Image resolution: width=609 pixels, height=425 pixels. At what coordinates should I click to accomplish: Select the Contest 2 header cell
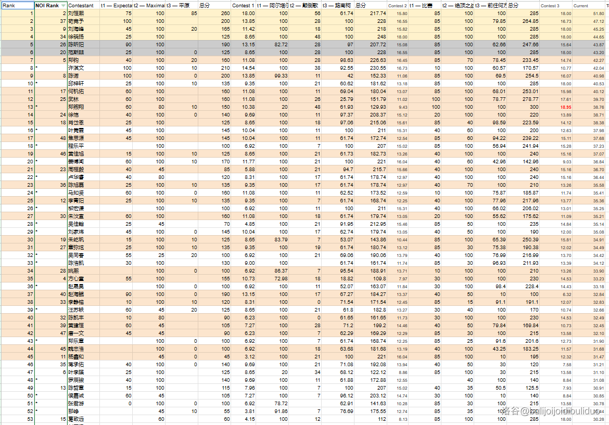[x=398, y=6]
